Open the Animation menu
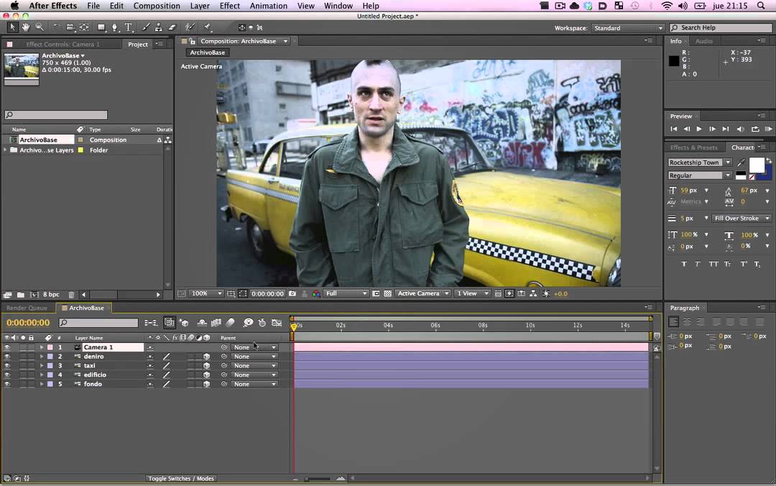 click(x=268, y=6)
